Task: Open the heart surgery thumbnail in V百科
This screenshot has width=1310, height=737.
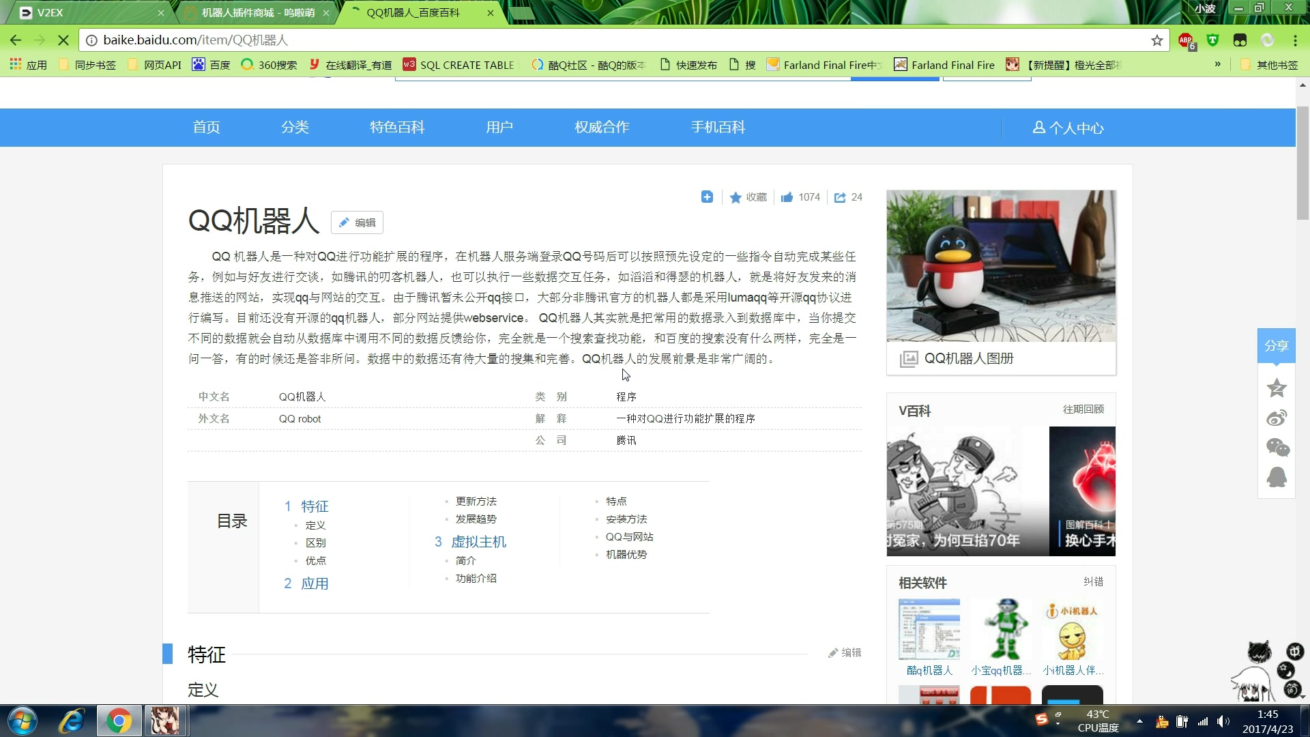Action: tap(1083, 491)
